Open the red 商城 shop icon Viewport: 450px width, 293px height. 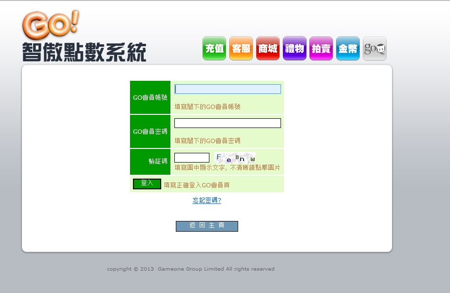pyautogui.click(x=268, y=49)
